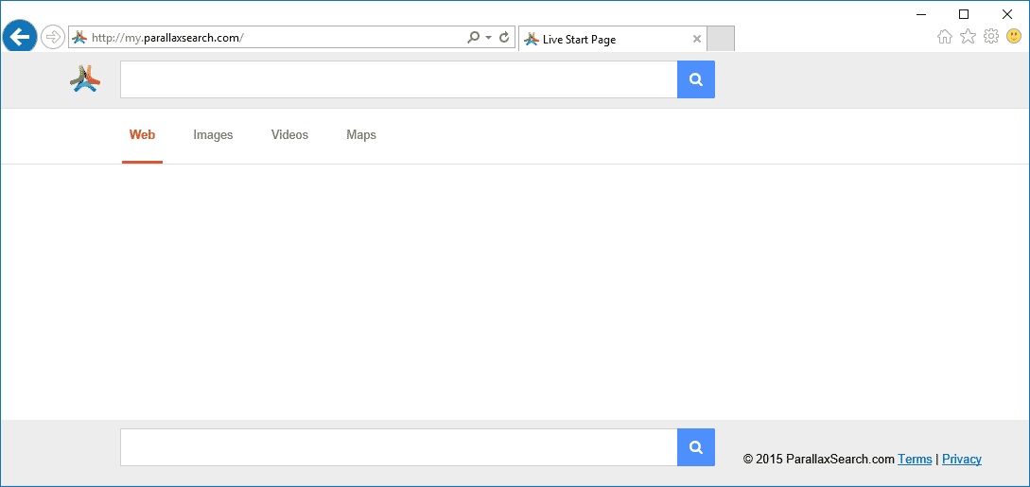Open Favorites with the star icon
The width and height of the screenshot is (1030, 487).
tap(968, 37)
